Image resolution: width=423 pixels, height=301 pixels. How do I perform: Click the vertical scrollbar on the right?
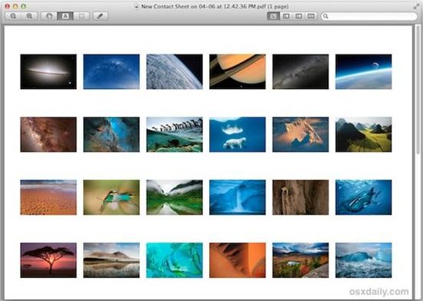pos(418,89)
